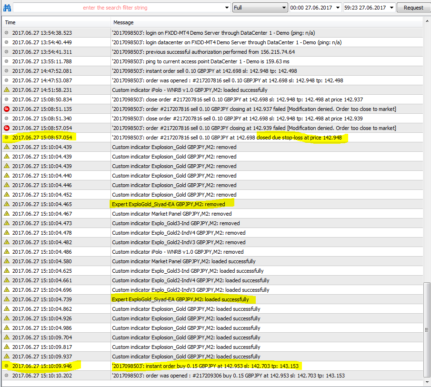Click warning icon for ExploGold_Siyad-EA removed entry
The image size is (431, 387).
coord(7,204)
